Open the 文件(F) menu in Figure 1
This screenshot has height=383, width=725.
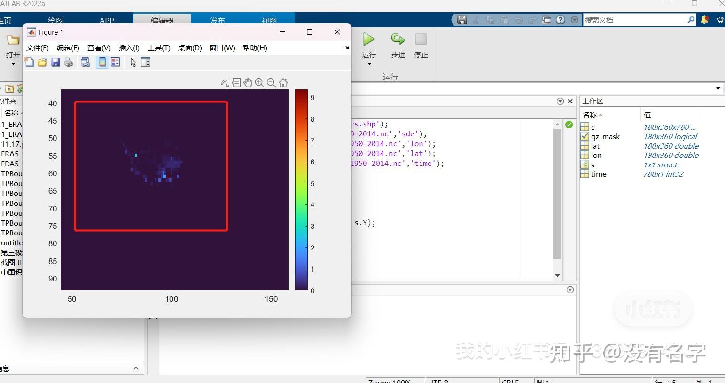tap(38, 47)
